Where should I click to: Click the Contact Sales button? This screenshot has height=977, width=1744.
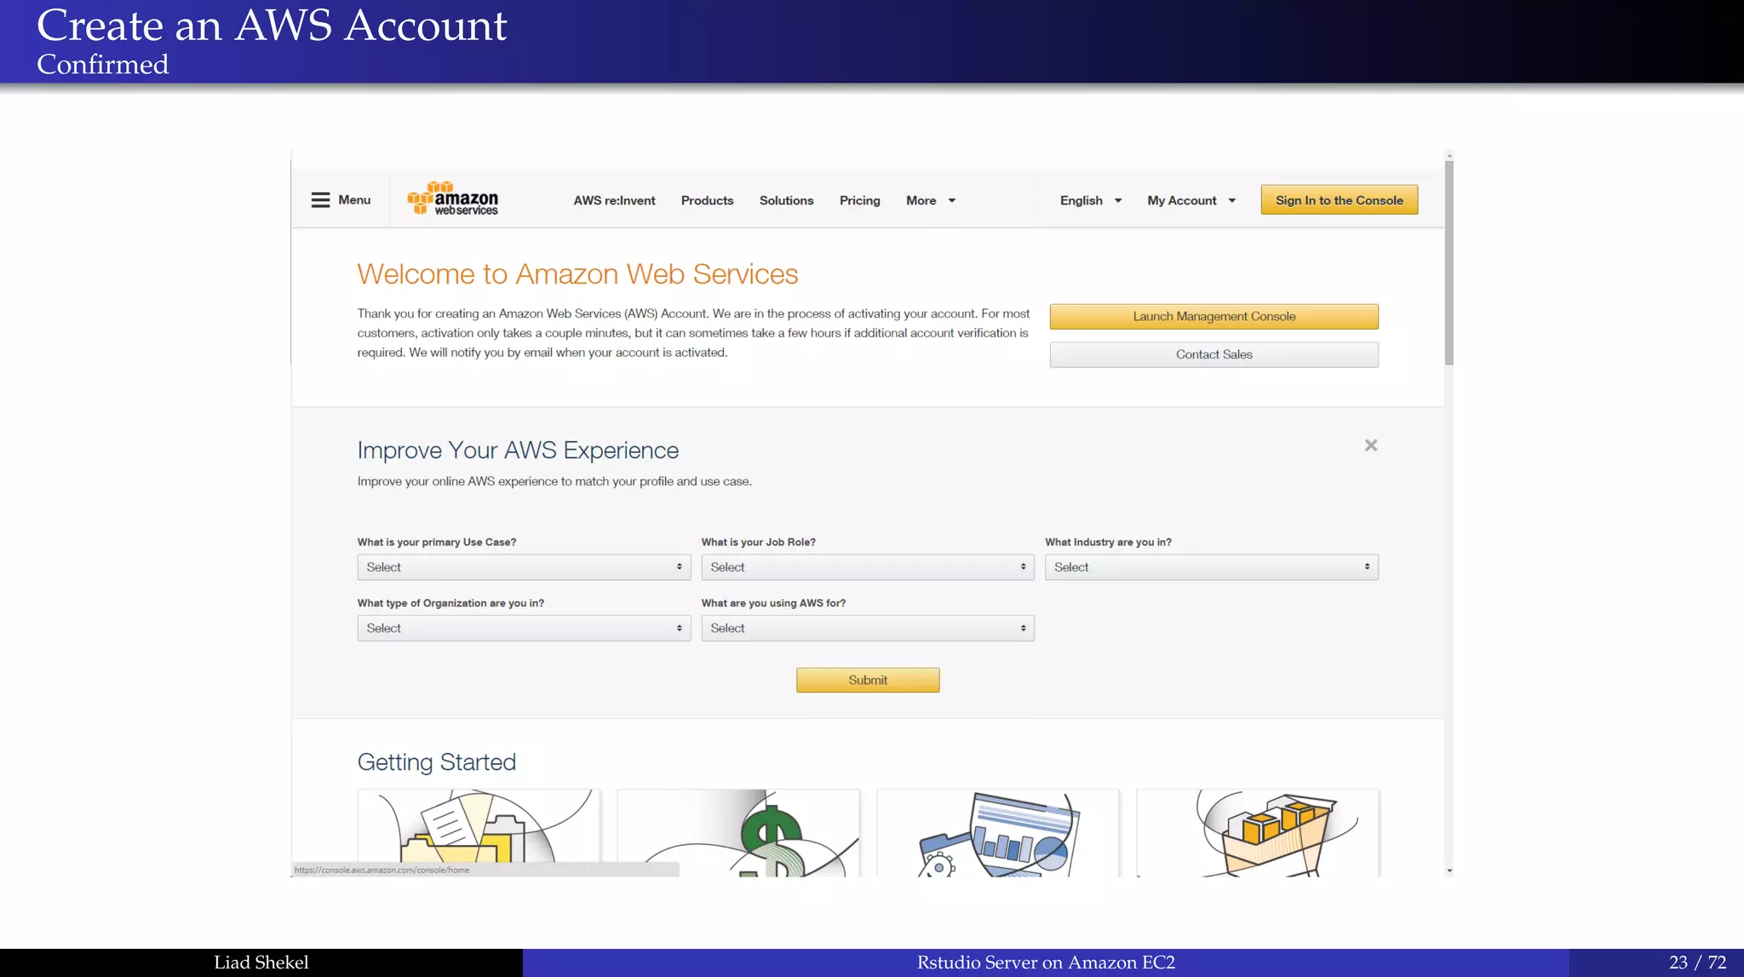pyautogui.click(x=1213, y=354)
